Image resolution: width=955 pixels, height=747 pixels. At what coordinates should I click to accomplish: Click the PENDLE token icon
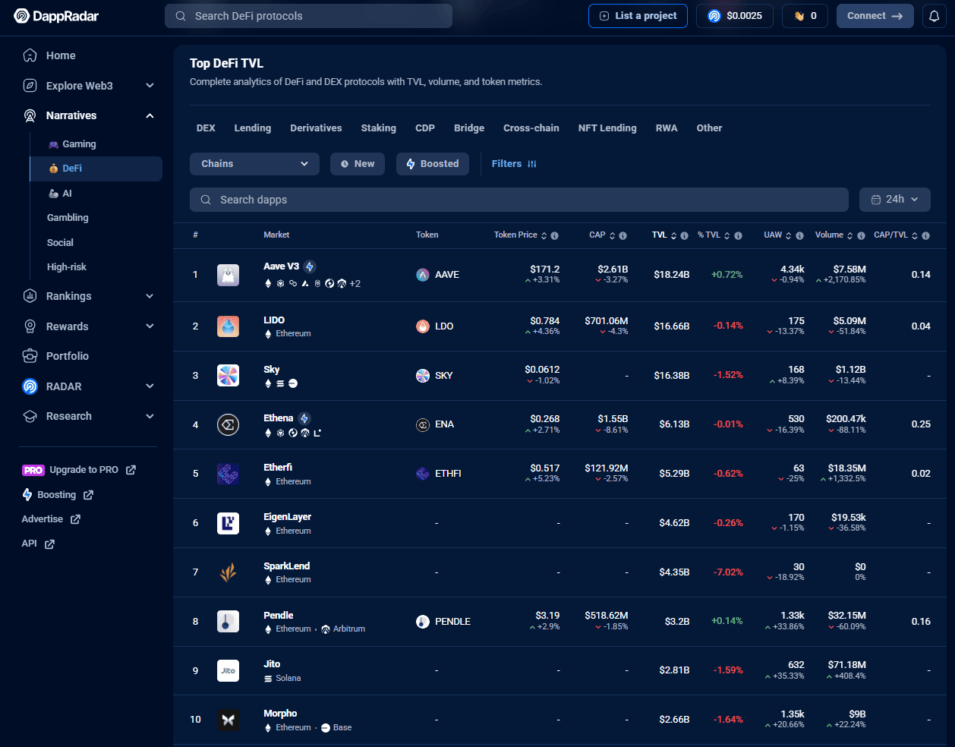(423, 622)
